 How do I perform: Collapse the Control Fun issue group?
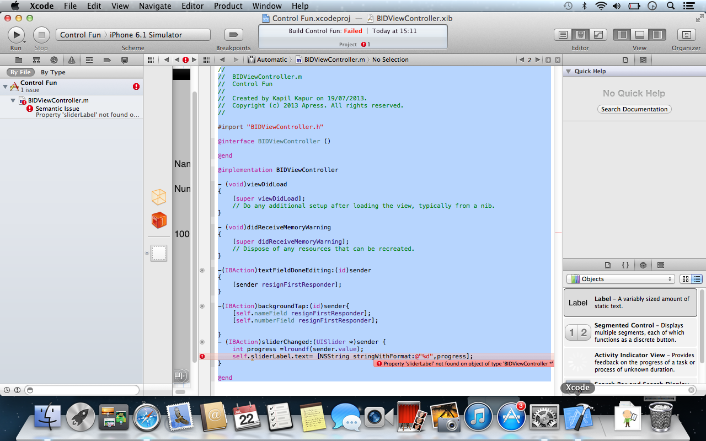(x=6, y=86)
